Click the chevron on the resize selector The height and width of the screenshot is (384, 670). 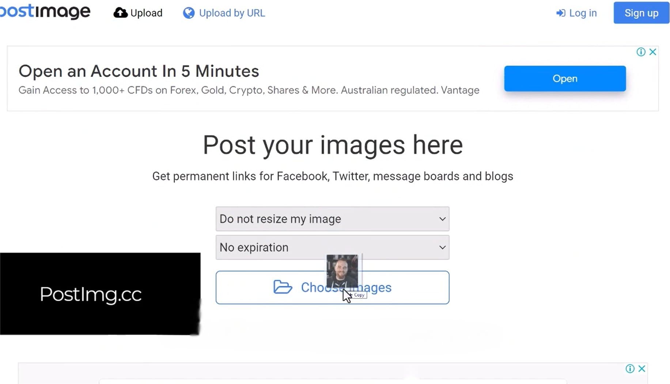(x=442, y=219)
